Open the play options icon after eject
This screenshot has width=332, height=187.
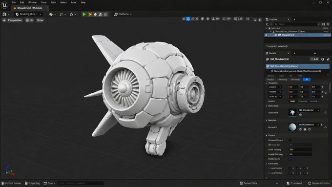point(105,14)
